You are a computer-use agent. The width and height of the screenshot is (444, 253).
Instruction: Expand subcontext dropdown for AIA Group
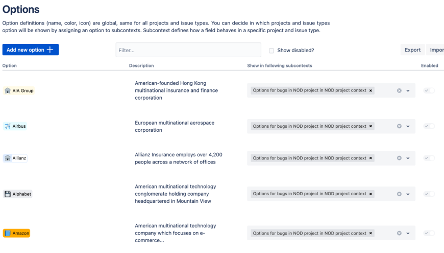click(408, 90)
